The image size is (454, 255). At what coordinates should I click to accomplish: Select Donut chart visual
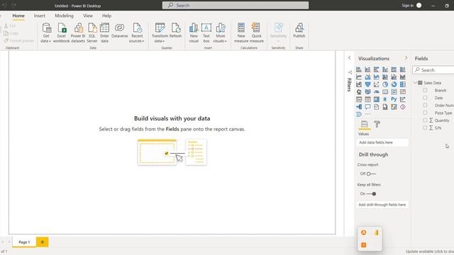pyautogui.click(x=394, y=84)
